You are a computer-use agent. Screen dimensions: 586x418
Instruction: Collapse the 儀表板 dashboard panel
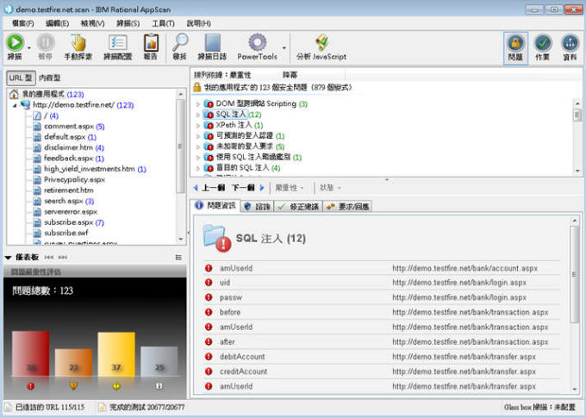click(x=9, y=258)
